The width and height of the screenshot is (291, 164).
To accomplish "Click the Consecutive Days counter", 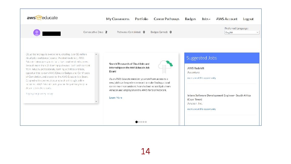I will tap(95, 32).
